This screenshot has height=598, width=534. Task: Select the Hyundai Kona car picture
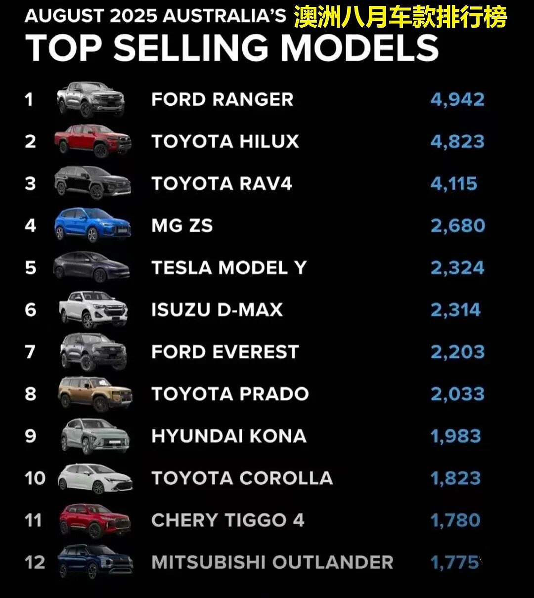click(x=95, y=436)
